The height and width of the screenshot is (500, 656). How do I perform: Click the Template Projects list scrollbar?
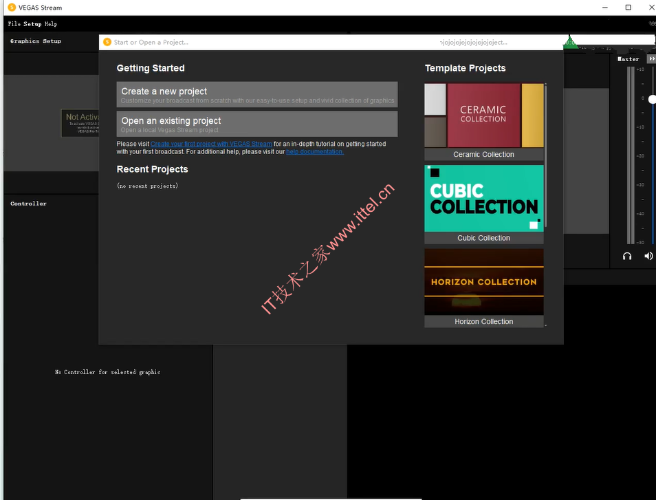pos(545,157)
